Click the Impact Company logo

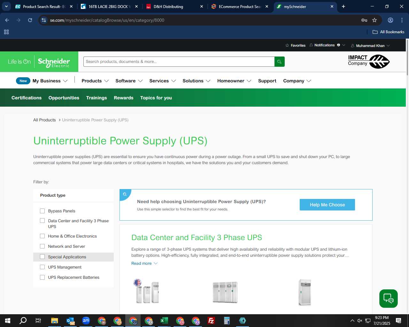coord(369,61)
